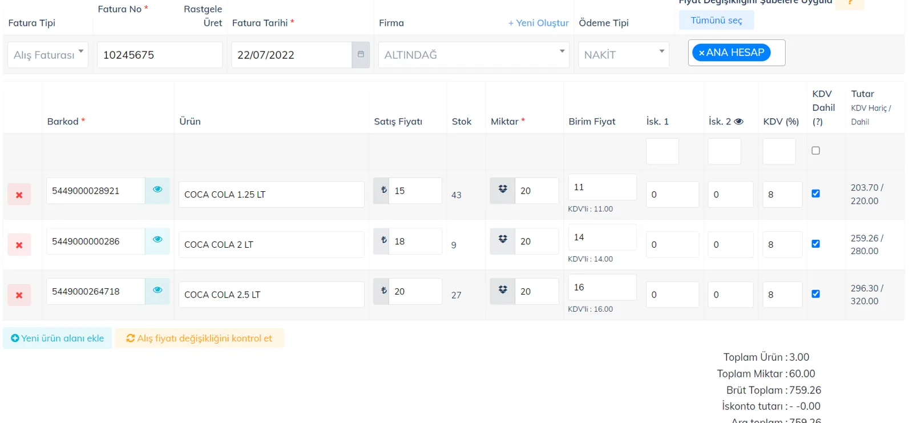Click Tümünü seç button
The image size is (913, 423).
point(716,21)
